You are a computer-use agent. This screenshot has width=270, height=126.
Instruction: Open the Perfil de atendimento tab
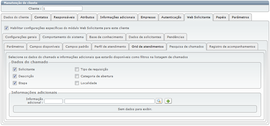coord(110,47)
